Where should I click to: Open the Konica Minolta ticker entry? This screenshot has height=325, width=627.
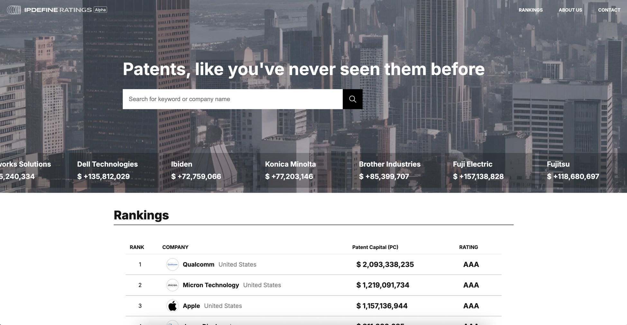(290, 170)
